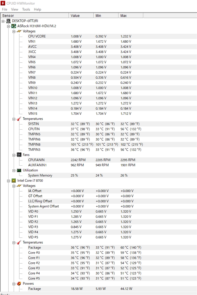Collapse the motherboard Voltages group
197x295 pixels.
pos(14,31)
